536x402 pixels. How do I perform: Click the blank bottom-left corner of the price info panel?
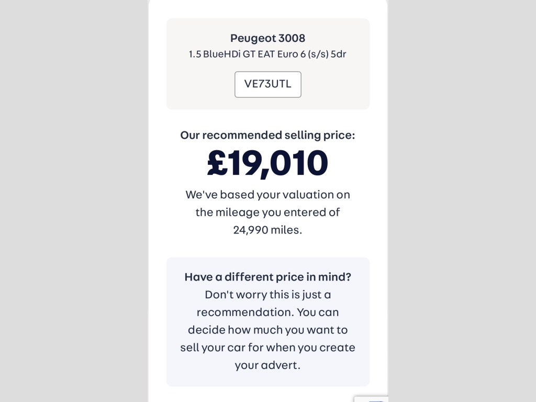click(x=175, y=378)
